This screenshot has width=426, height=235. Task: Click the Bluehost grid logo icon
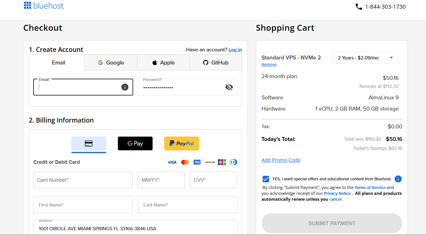click(27, 5)
